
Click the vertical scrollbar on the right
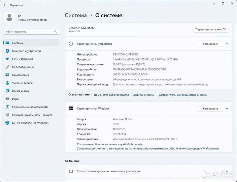click(236, 77)
